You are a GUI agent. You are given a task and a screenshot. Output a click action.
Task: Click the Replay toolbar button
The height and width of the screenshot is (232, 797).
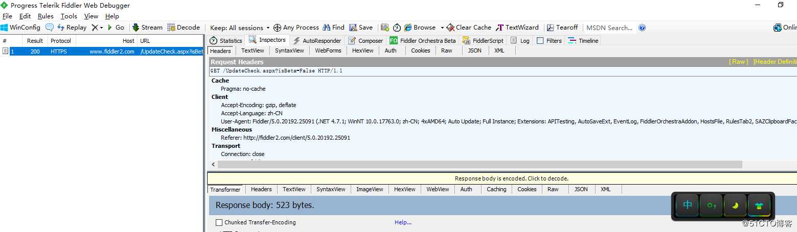72,28
